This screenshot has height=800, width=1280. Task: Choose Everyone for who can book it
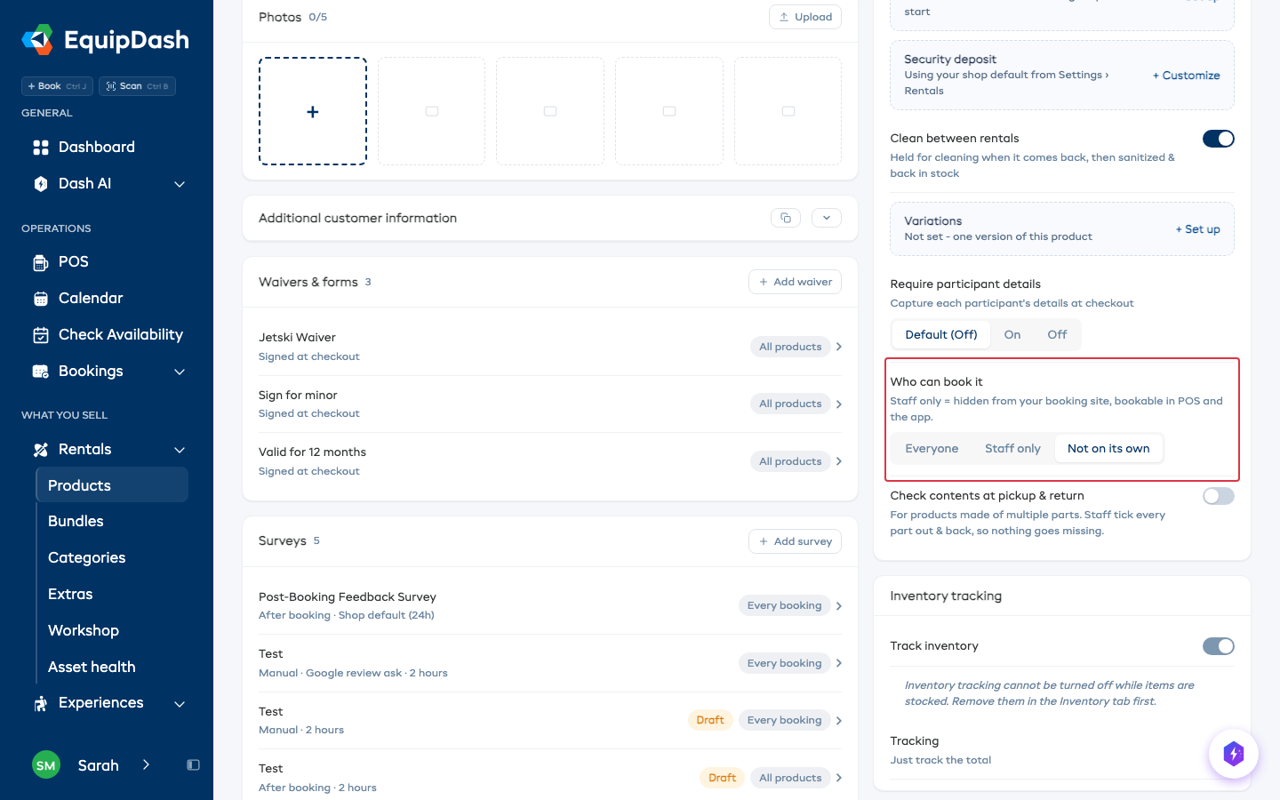click(x=932, y=449)
